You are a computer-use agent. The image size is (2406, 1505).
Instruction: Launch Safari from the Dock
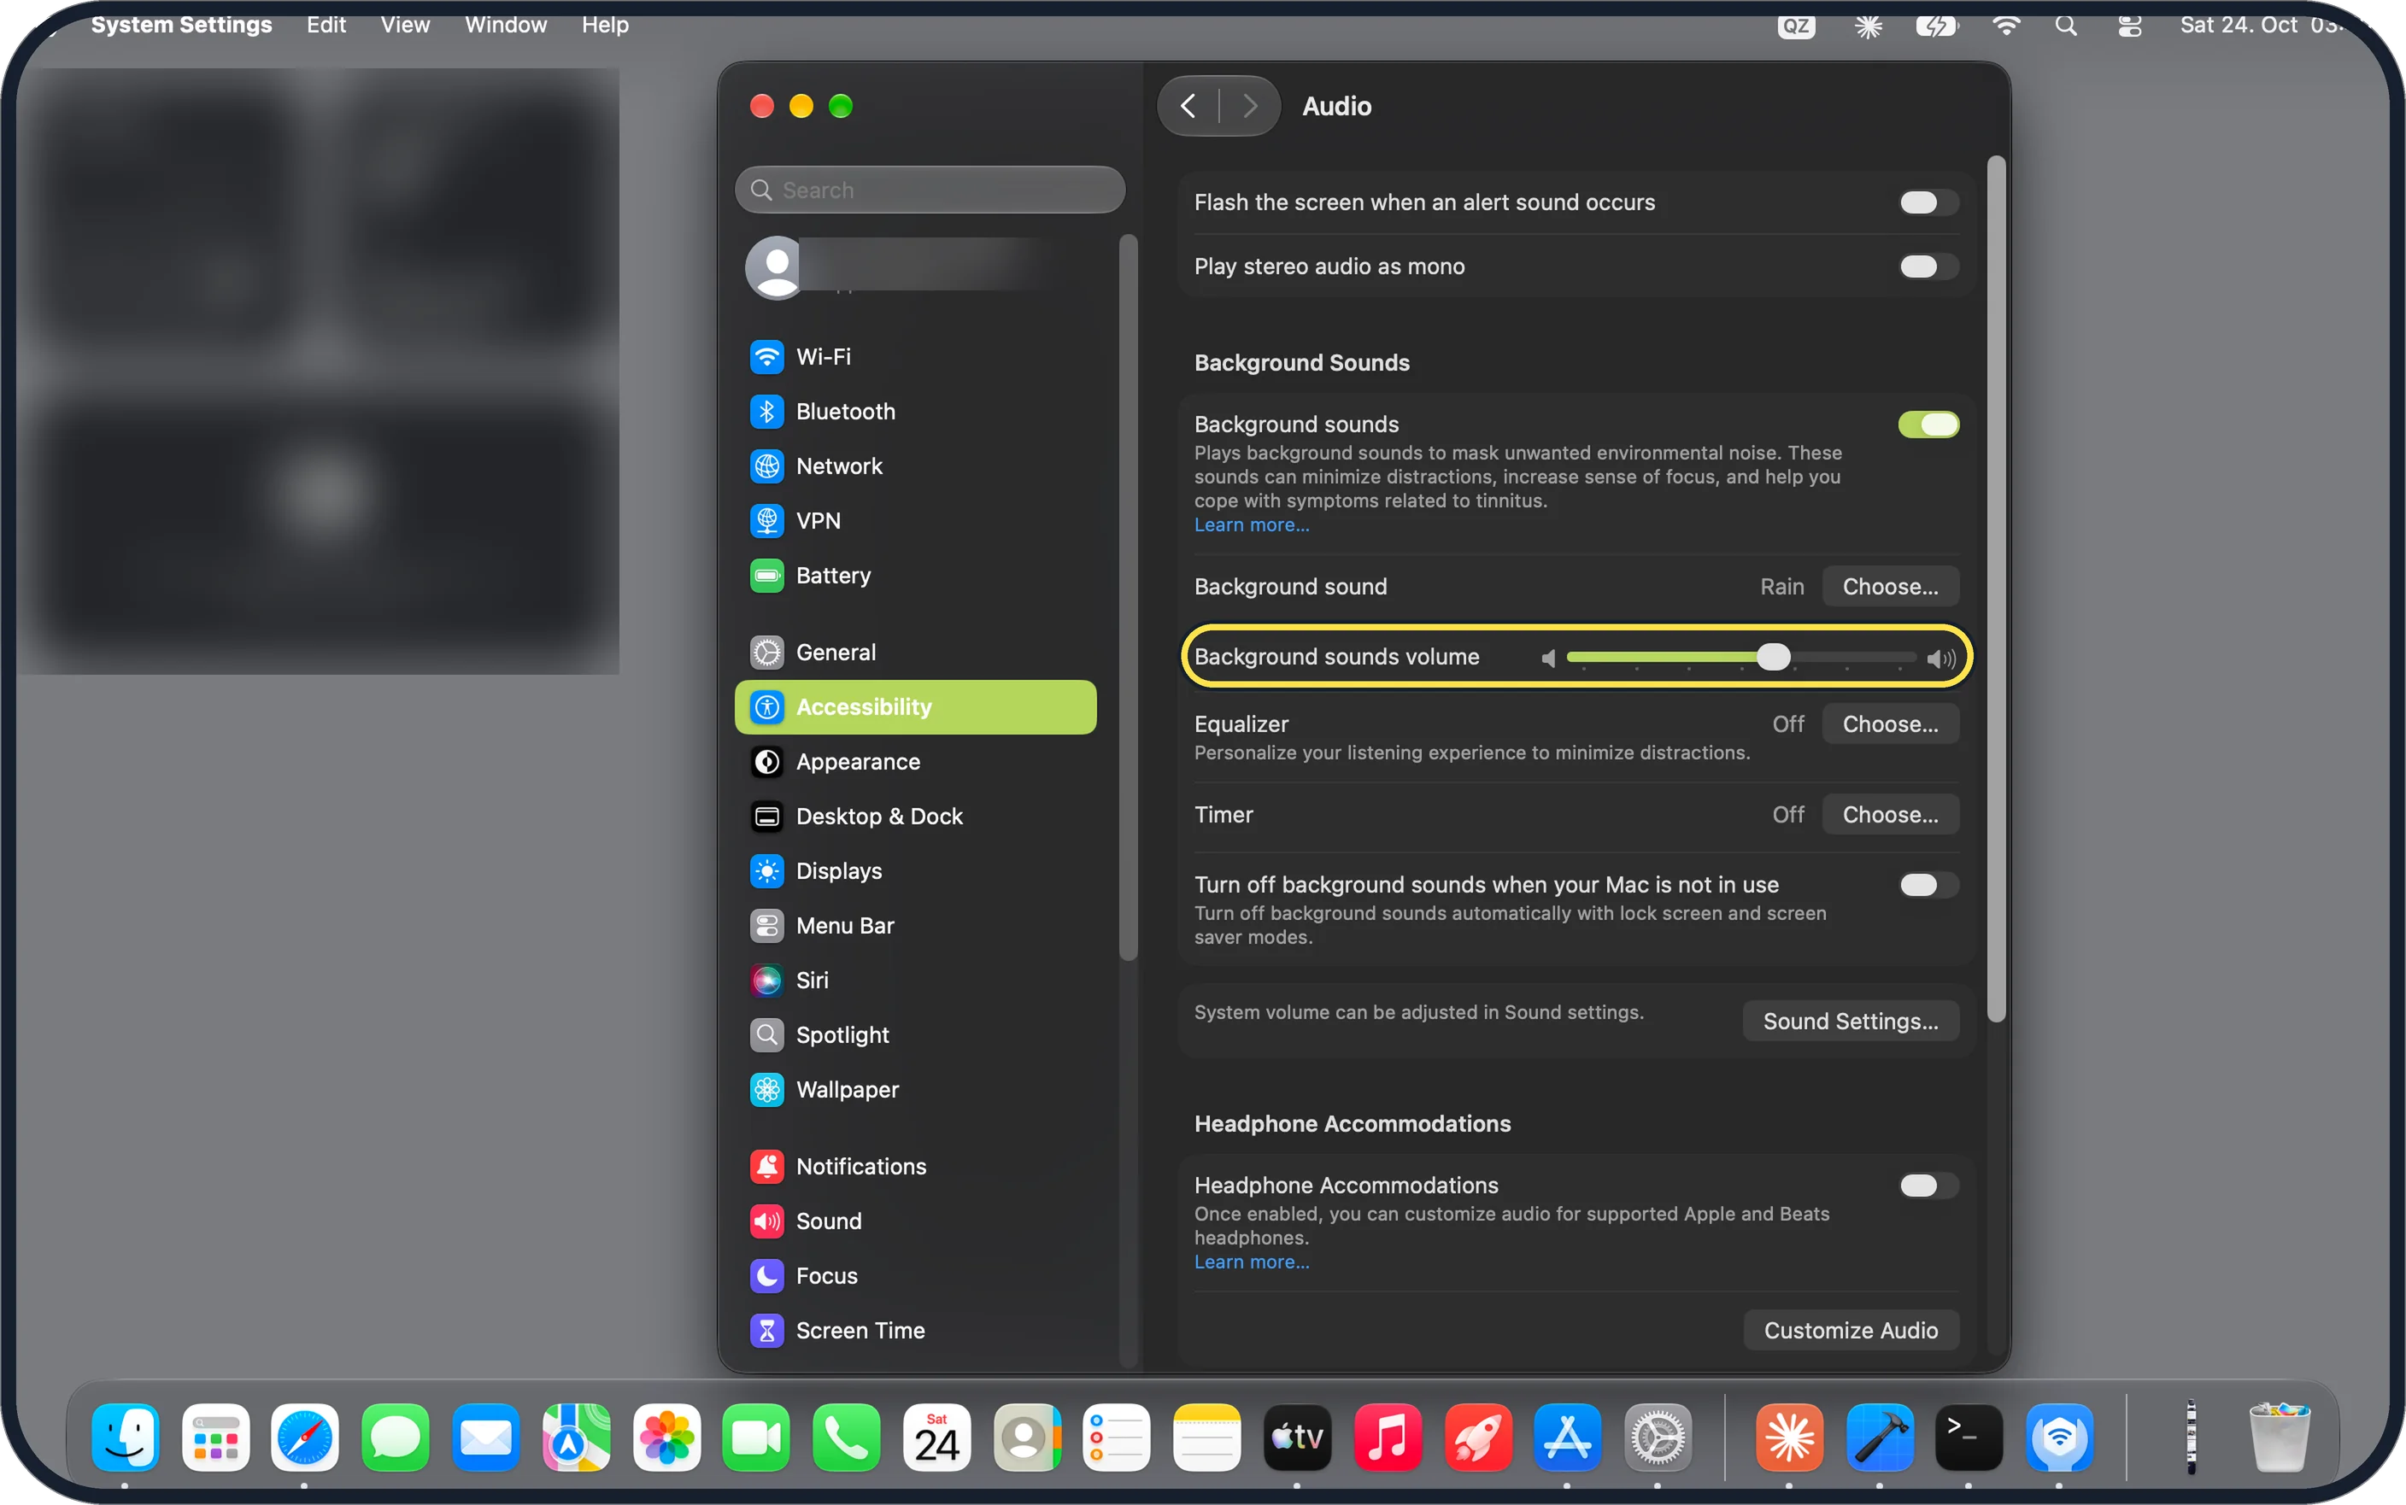[305, 1438]
